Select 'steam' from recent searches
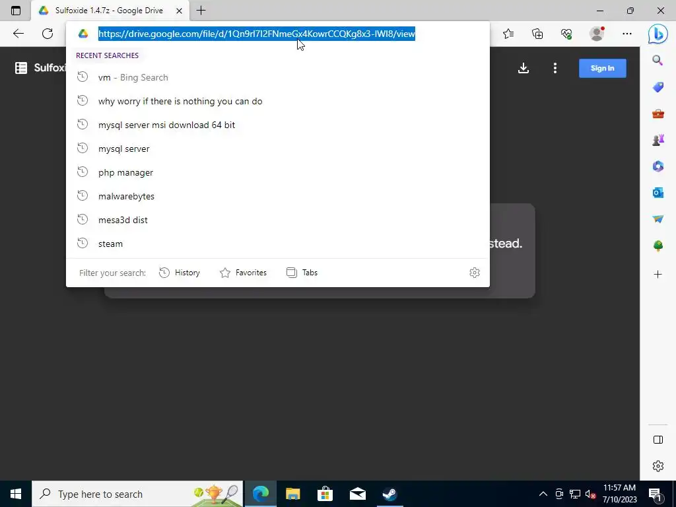The height and width of the screenshot is (507, 676). (x=278, y=243)
